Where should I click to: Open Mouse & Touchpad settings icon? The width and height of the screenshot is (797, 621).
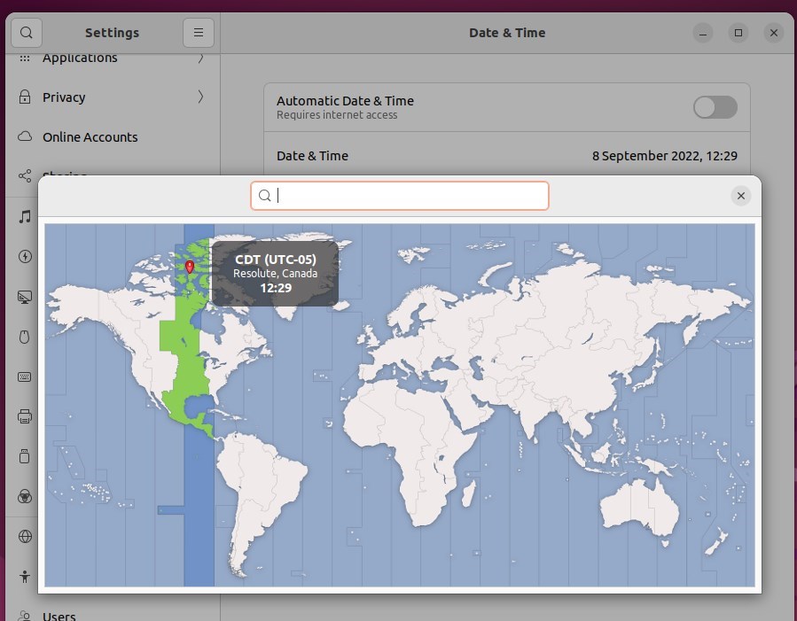click(24, 337)
